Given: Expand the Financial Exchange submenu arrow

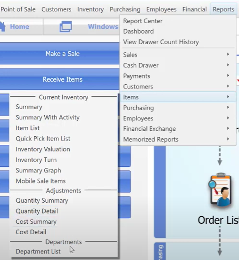Looking at the screenshot, I should pyautogui.click(x=228, y=128).
